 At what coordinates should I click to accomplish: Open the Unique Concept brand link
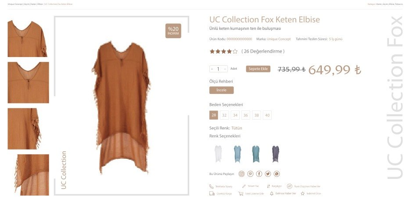coord(279,39)
